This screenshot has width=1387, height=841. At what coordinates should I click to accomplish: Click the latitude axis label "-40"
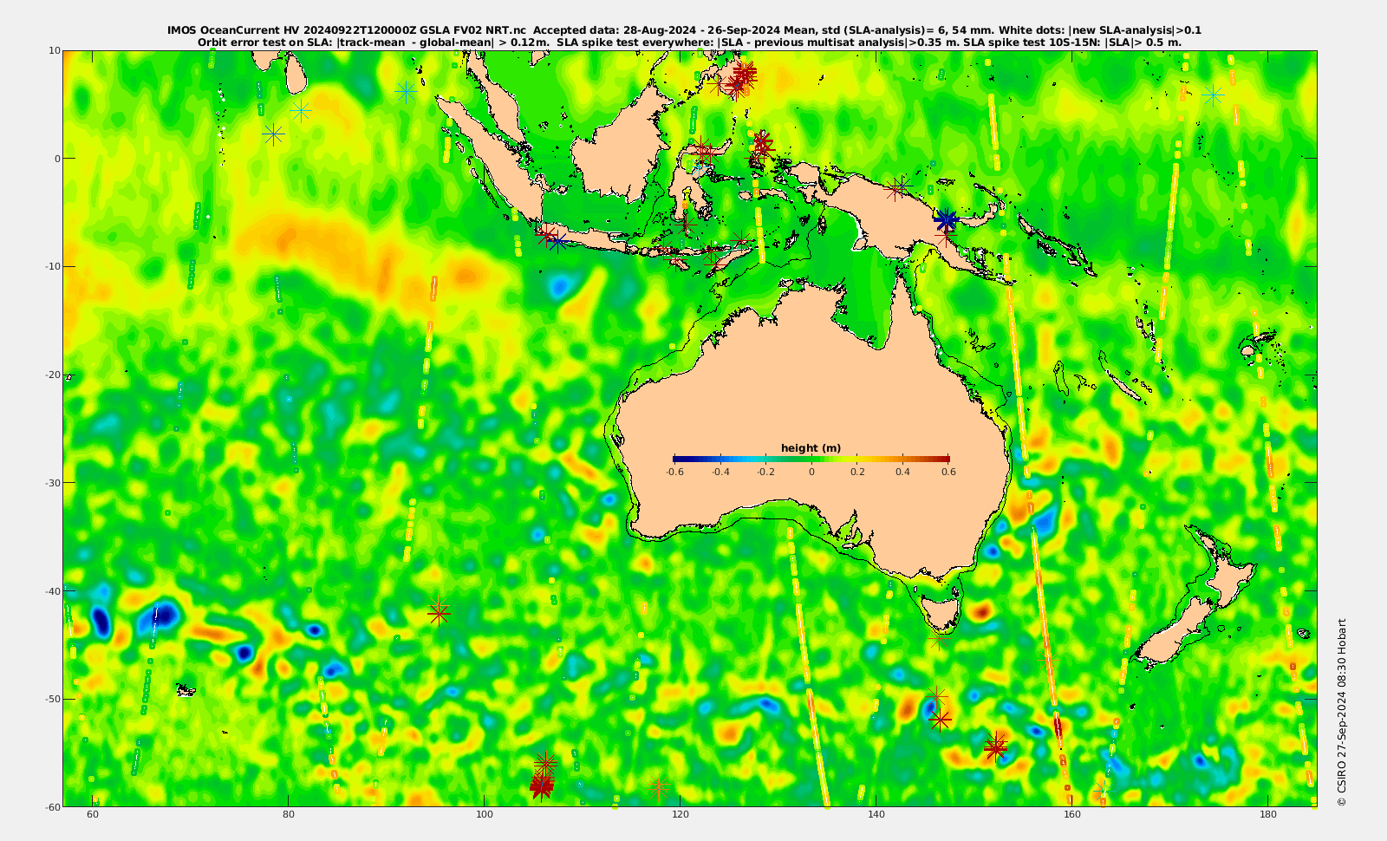[52, 591]
